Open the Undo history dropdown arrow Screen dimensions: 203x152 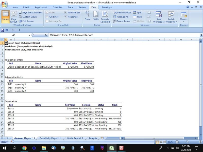coord(9,30)
